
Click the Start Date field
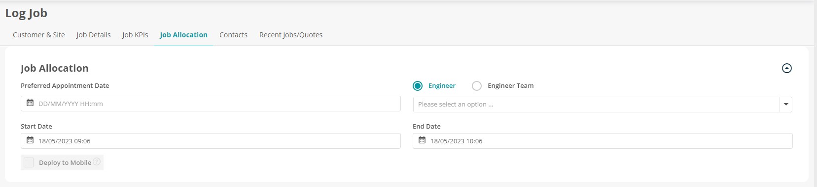[x=211, y=141]
